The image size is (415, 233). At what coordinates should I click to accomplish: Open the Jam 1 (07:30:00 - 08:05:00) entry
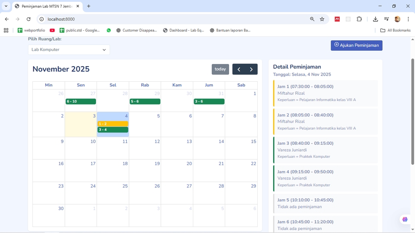click(x=326, y=93)
